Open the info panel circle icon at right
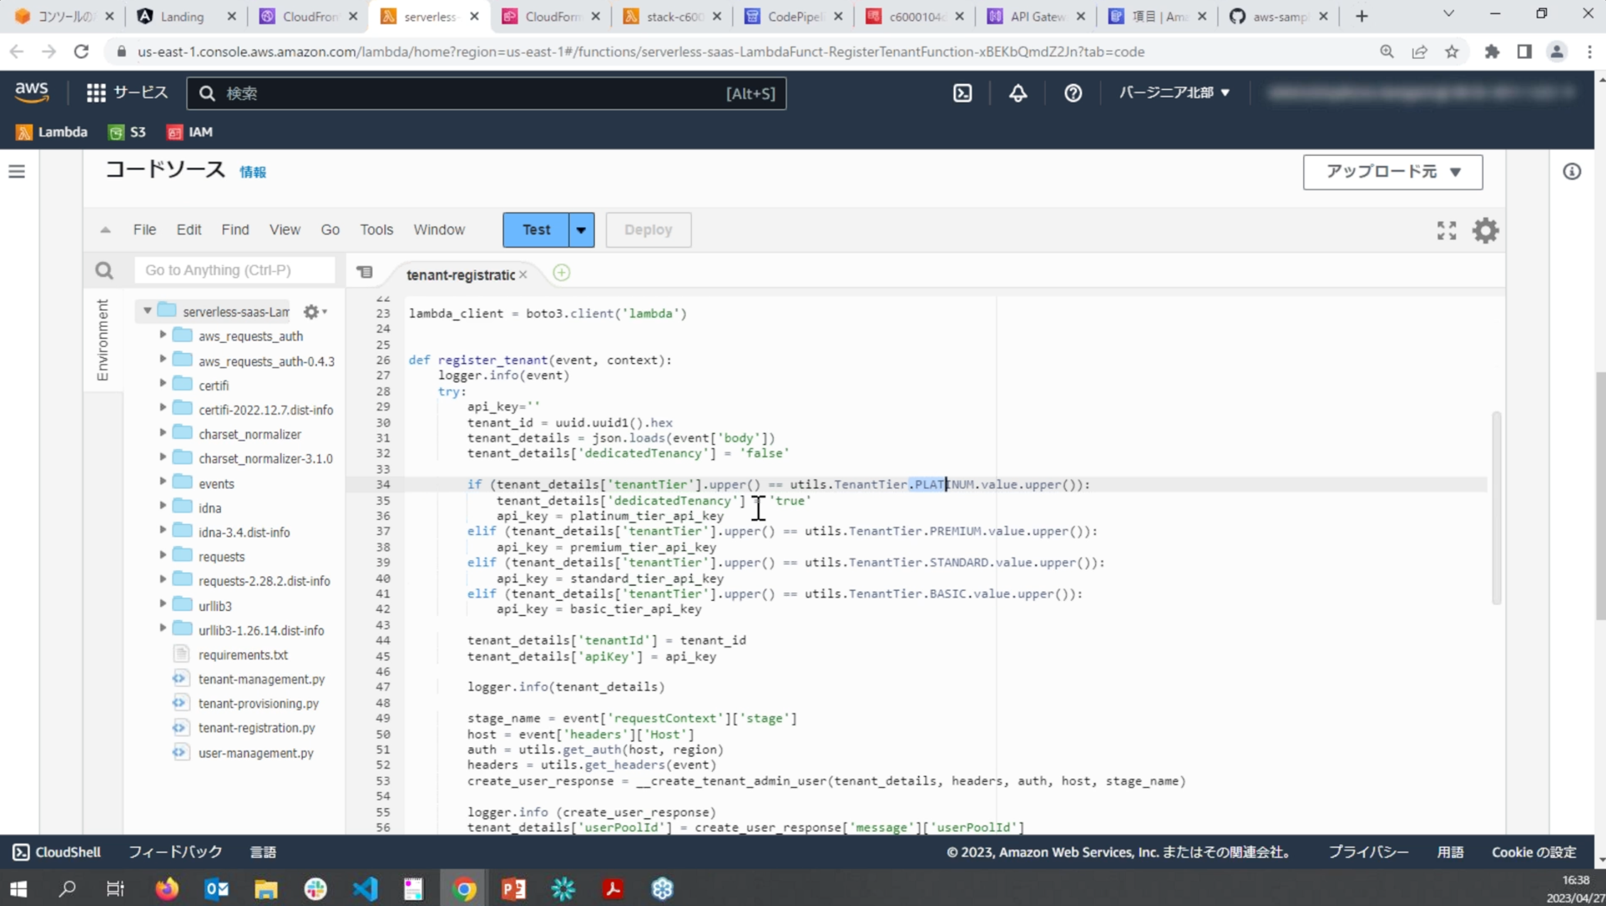 click(1572, 171)
